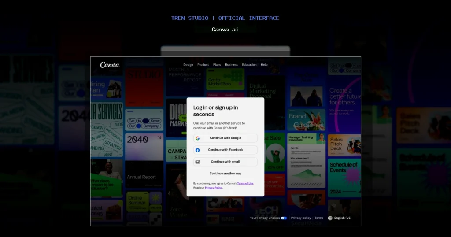The image size is (451, 237).
Task: Open the Privacy Policy link in dialog
Action: coord(214,188)
